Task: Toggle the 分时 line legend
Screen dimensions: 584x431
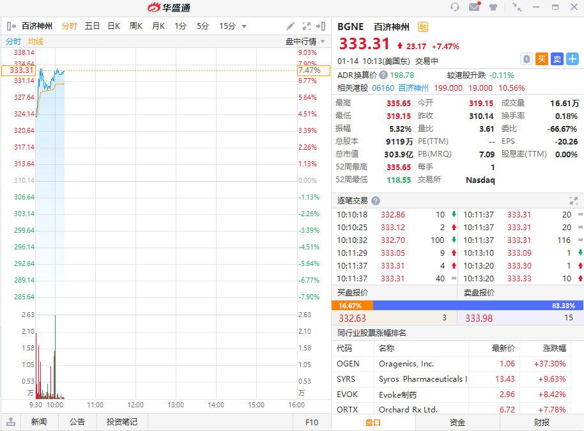Action: (x=13, y=42)
